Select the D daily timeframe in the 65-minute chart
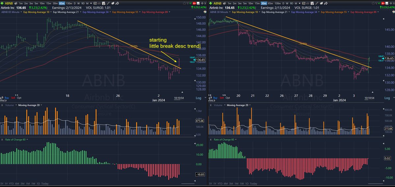395x187 pixels. click(75, 3)
